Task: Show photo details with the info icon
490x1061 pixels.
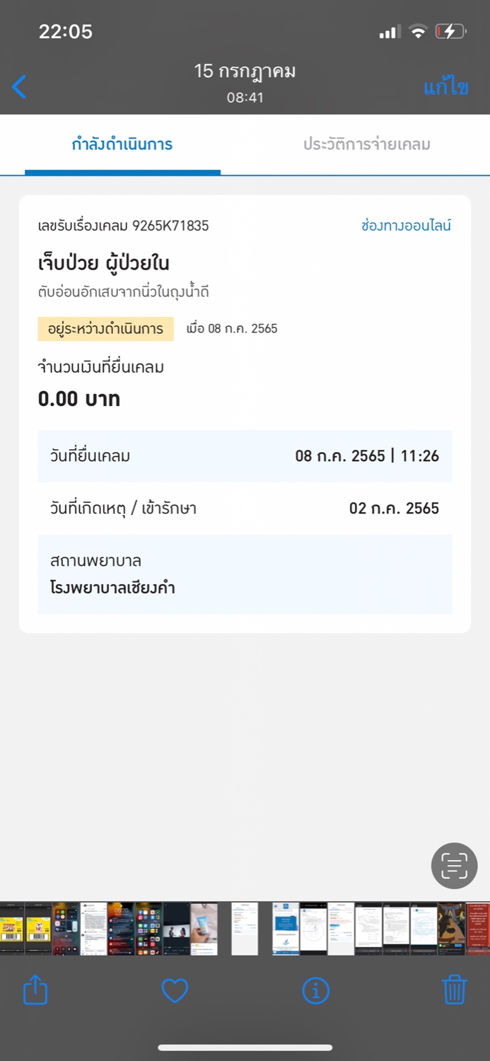Action: 315,990
